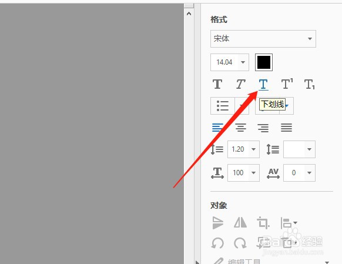Open the 1.20 line spacing dropdown
The width and height of the screenshot is (342, 264).
click(x=253, y=149)
